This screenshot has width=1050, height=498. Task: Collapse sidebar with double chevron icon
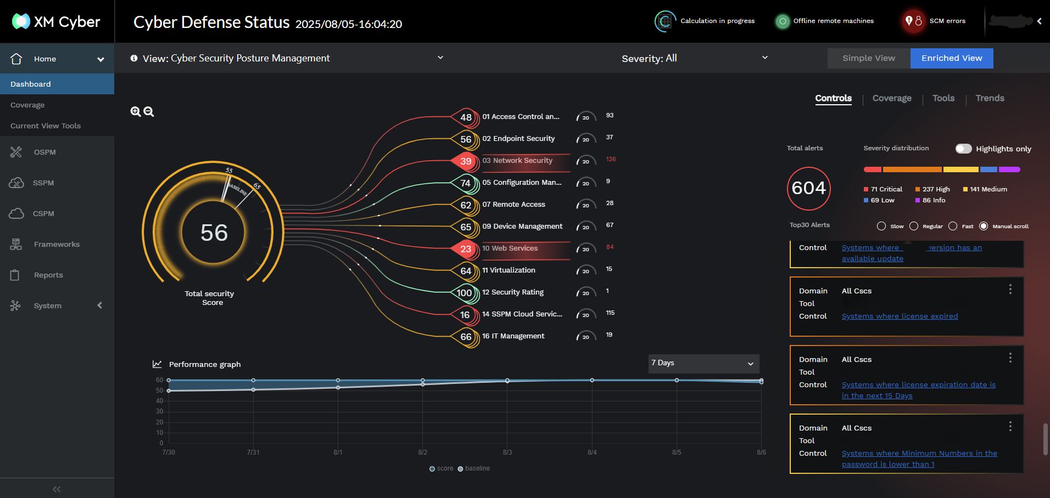[x=57, y=489]
